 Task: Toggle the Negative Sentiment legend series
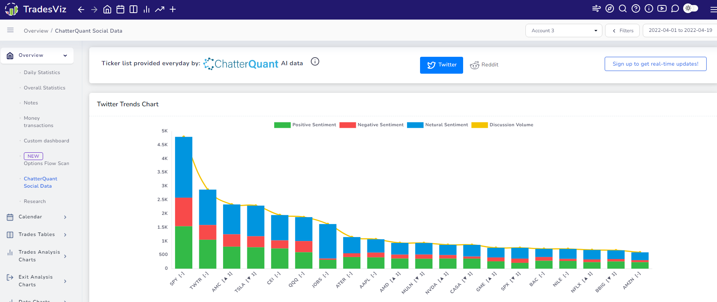372,125
